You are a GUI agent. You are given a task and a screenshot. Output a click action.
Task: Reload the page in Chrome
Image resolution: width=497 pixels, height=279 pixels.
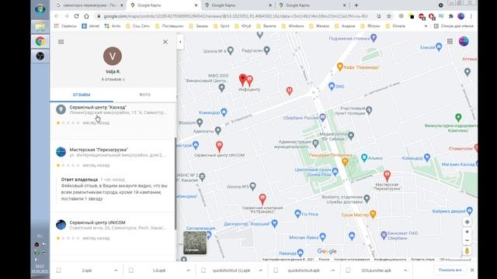76,16
